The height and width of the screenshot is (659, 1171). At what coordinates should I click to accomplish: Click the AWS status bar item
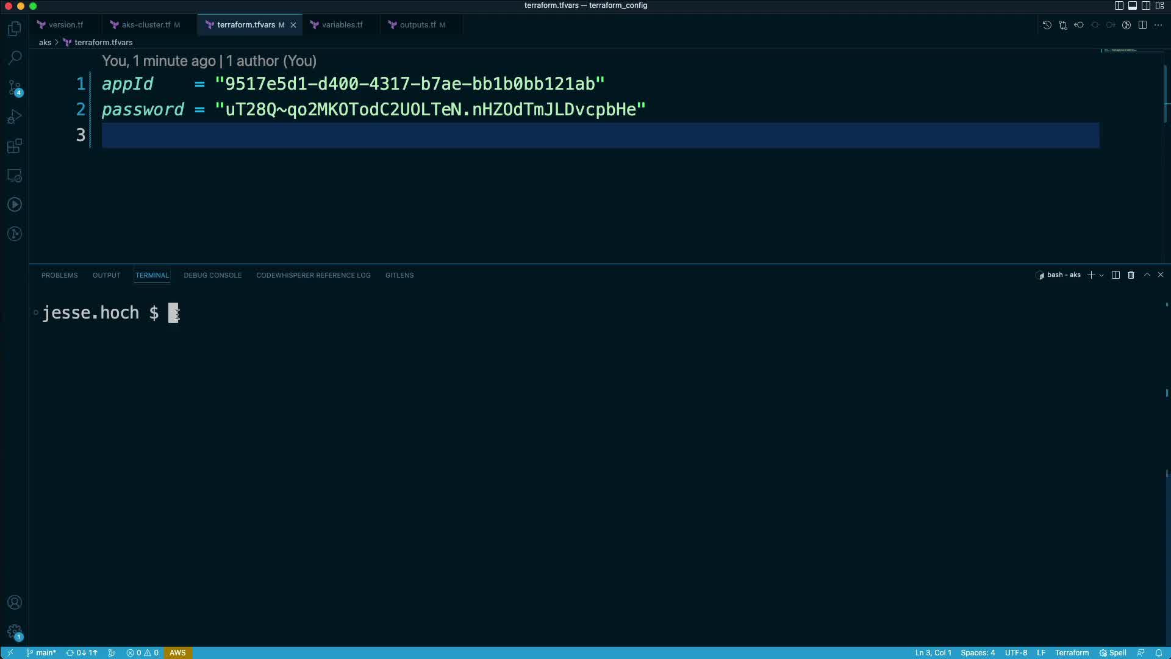pyautogui.click(x=177, y=652)
